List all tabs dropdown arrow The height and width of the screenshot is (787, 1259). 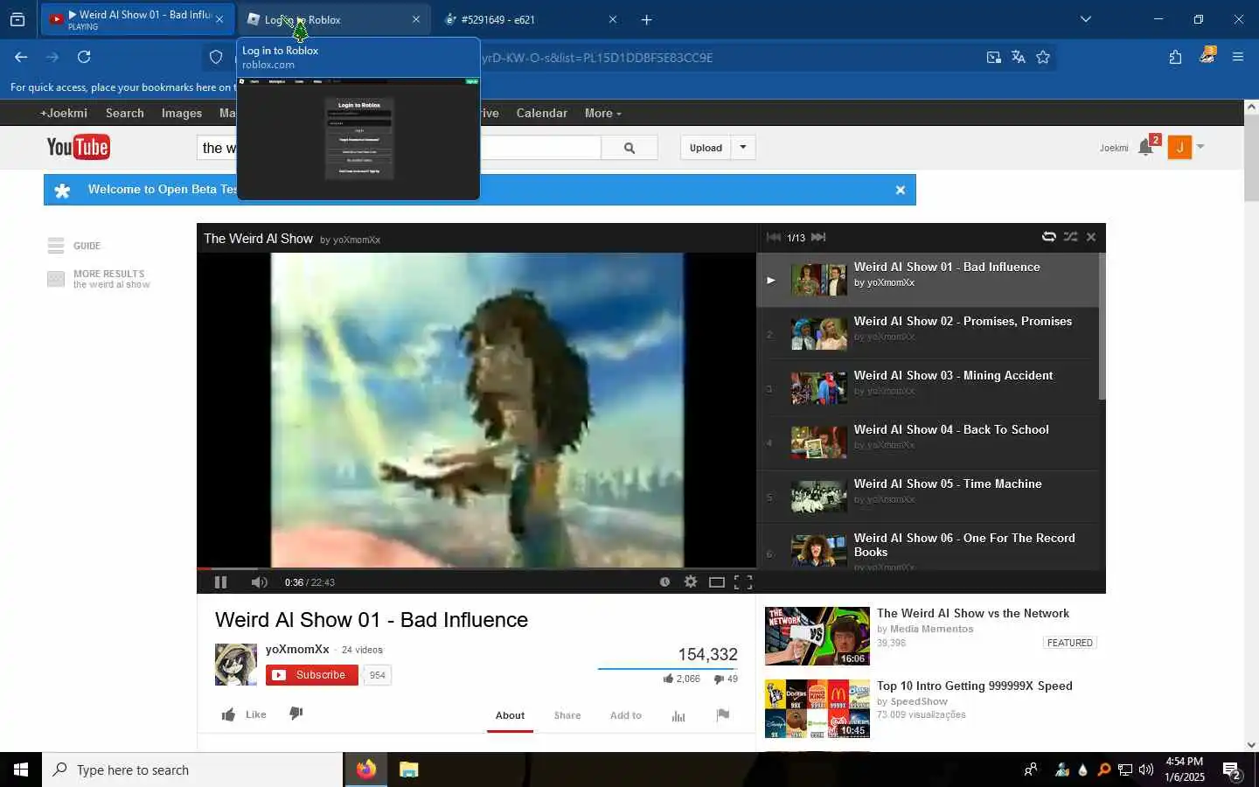pyautogui.click(x=1086, y=19)
